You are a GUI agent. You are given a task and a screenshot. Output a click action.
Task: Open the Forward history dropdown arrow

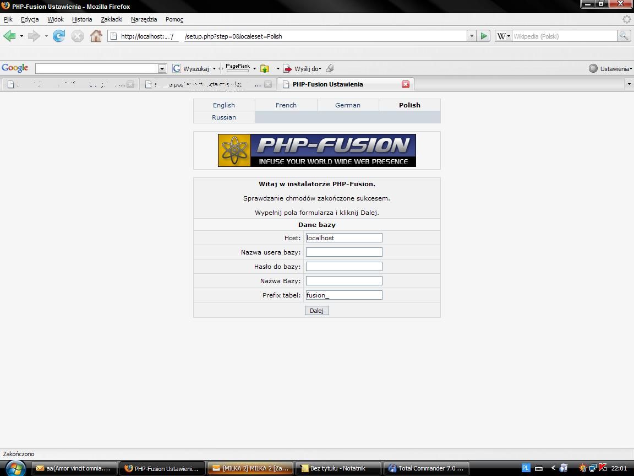point(46,36)
